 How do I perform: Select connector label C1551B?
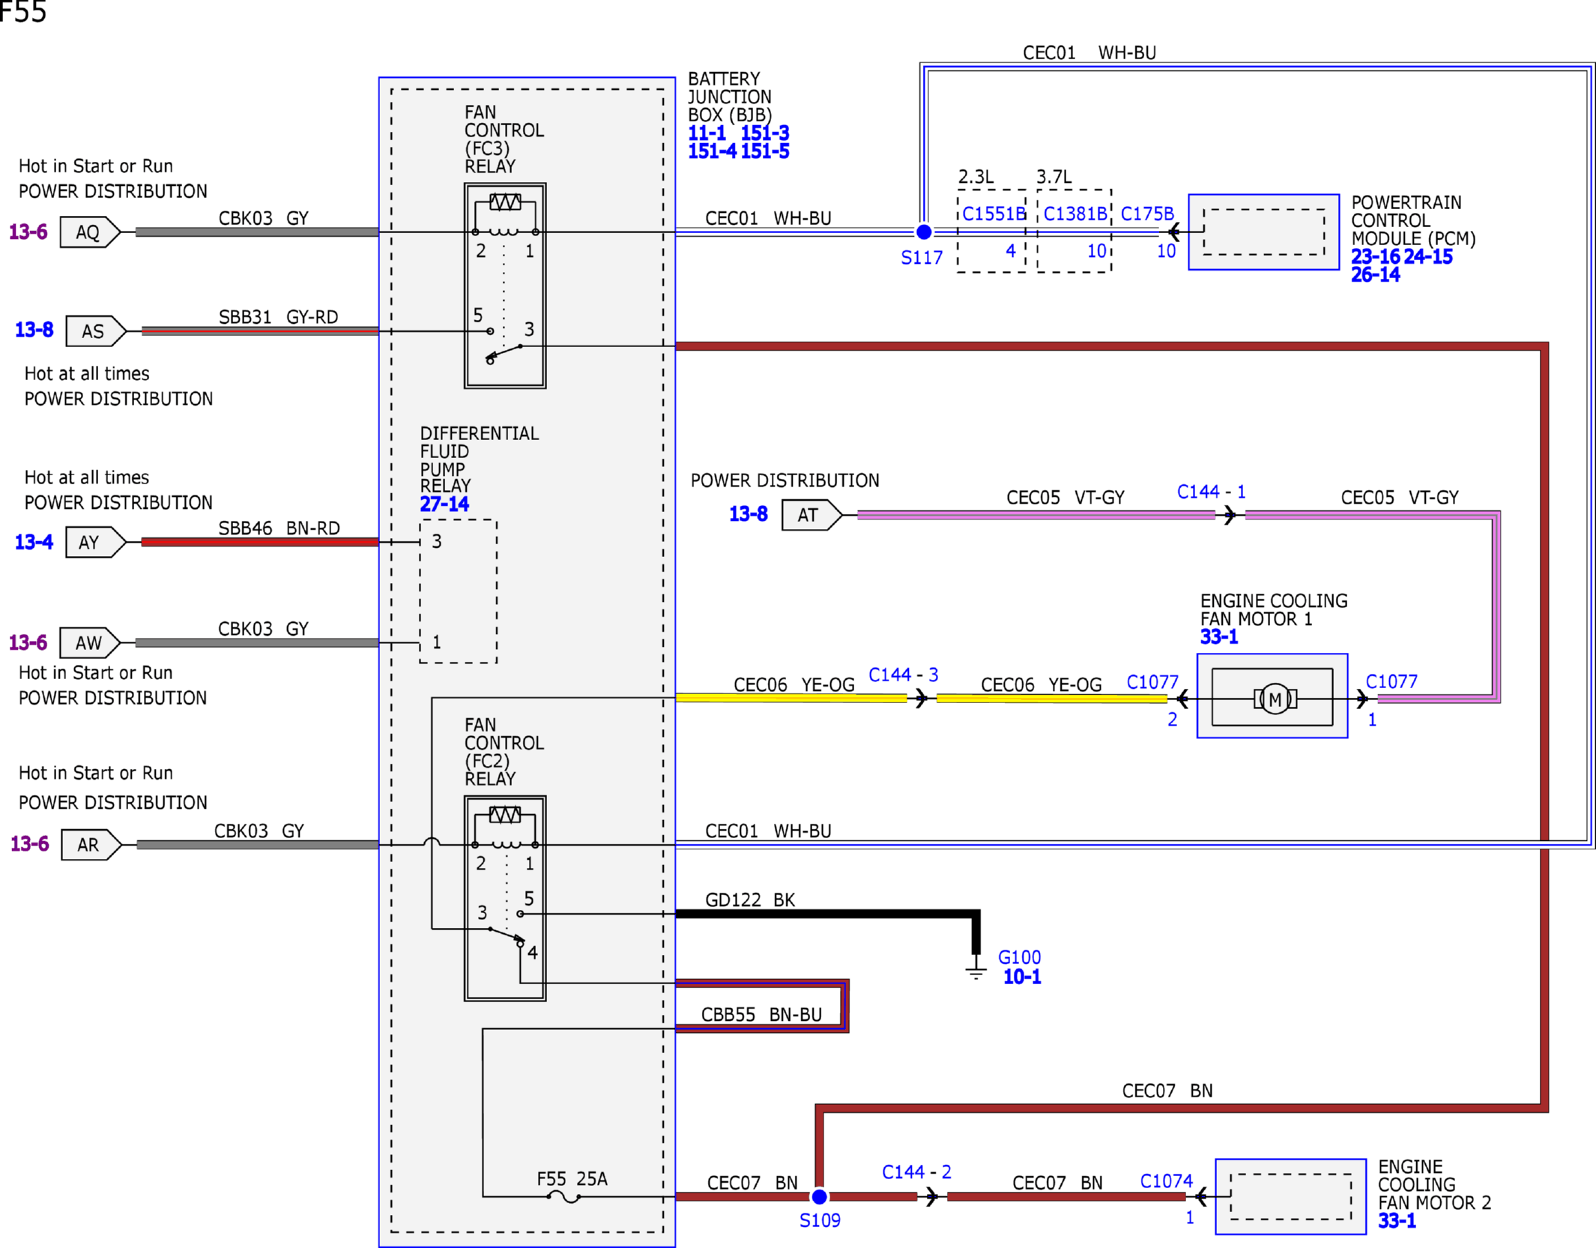pos(994,214)
